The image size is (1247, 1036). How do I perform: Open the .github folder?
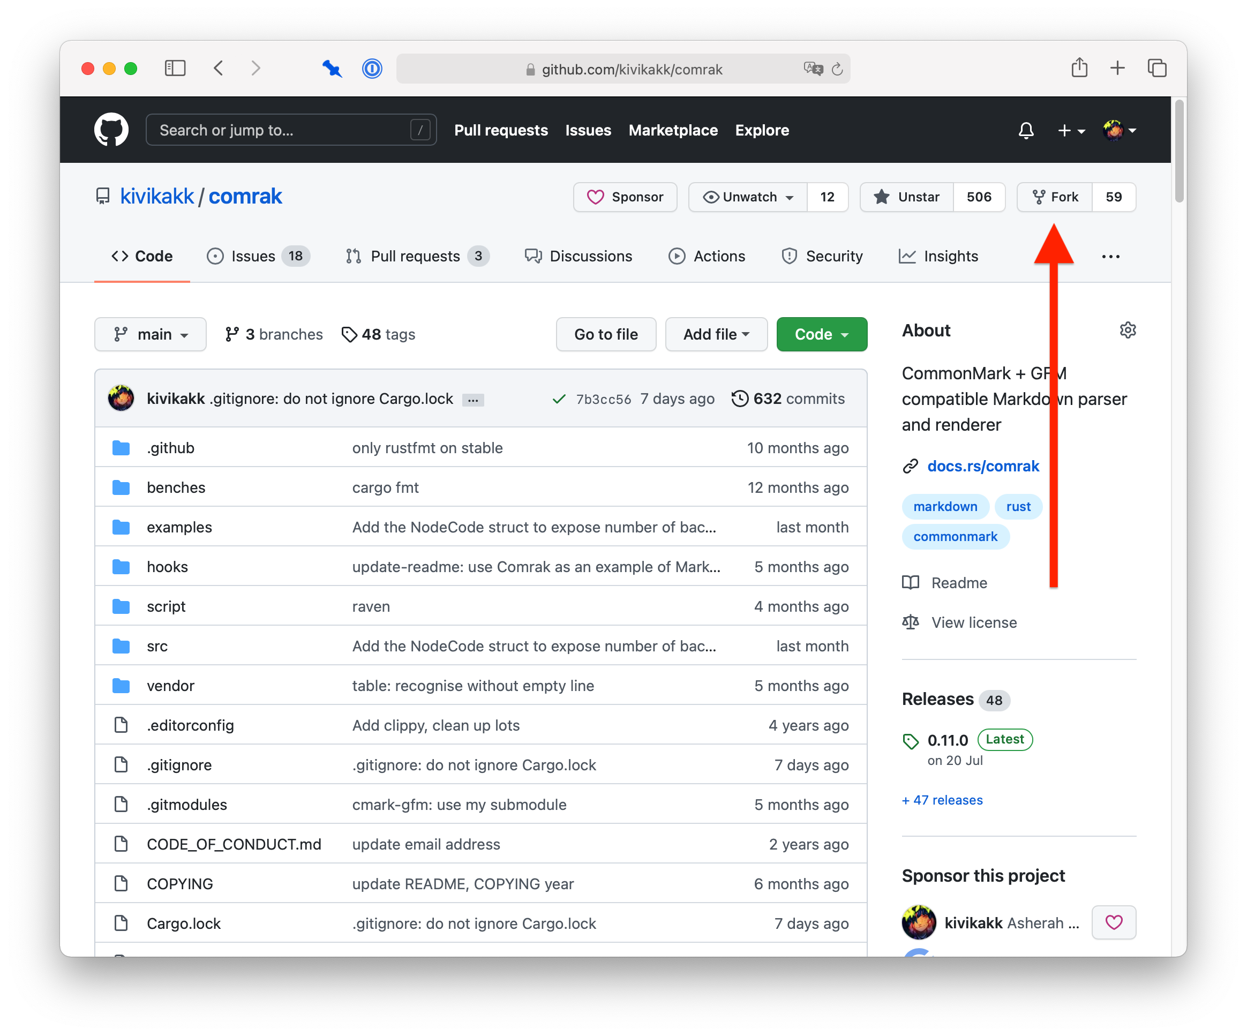click(170, 448)
